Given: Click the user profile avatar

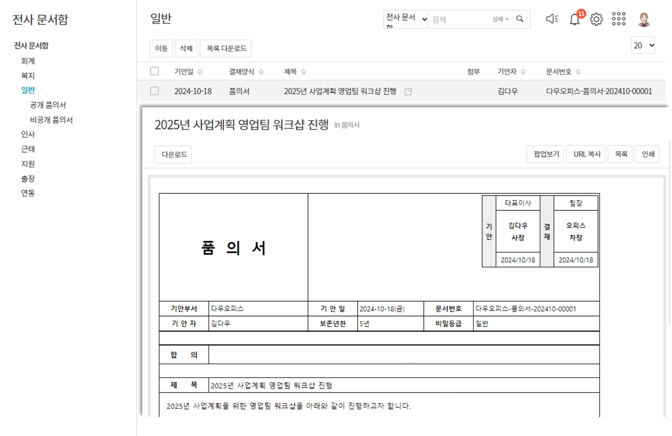Looking at the screenshot, I should (x=644, y=20).
